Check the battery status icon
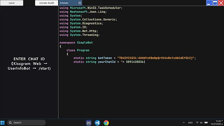Screen dimensions: 224x126 tap(206, 123)
